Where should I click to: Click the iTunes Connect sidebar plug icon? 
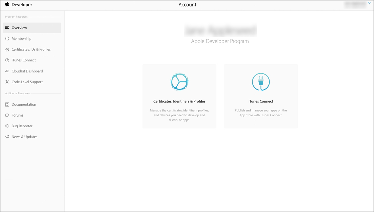[x=7, y=60]
